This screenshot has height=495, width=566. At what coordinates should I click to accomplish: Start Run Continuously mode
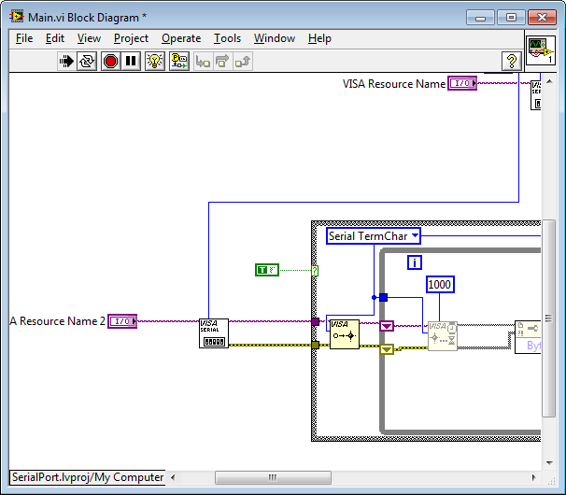click(x=88, y=62)
